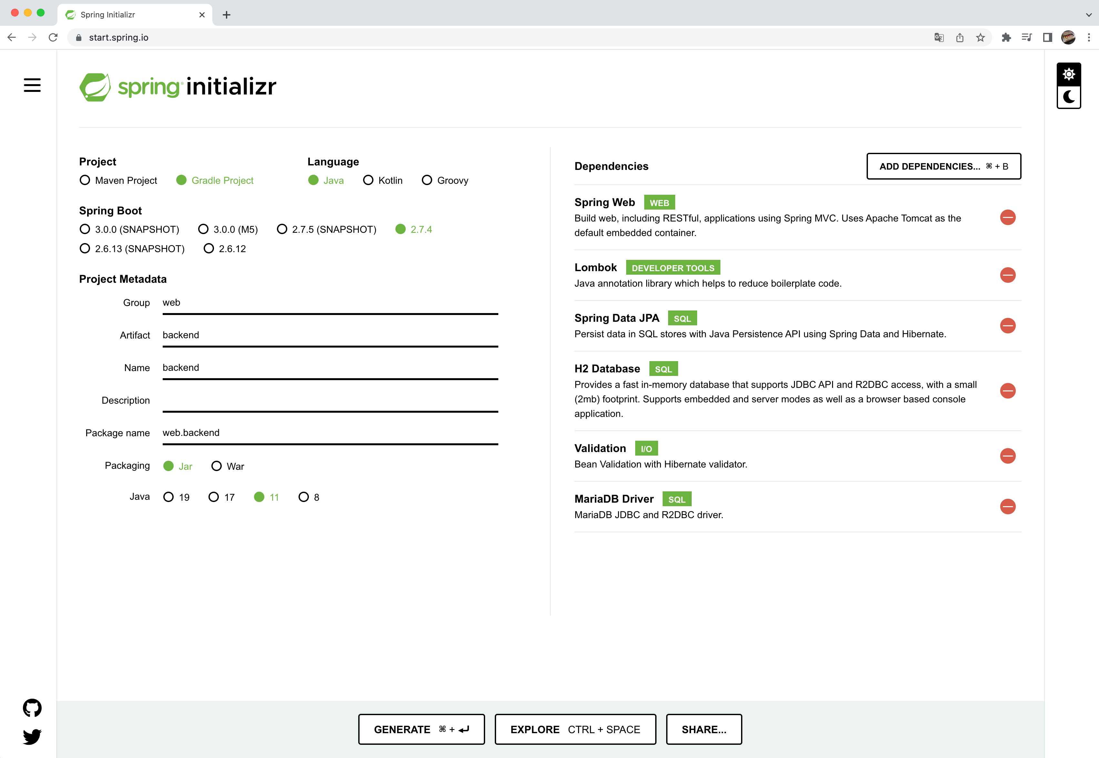Choose Kotlin as the language
This screenshot has width=1099, height=758.
click(368, 181)
